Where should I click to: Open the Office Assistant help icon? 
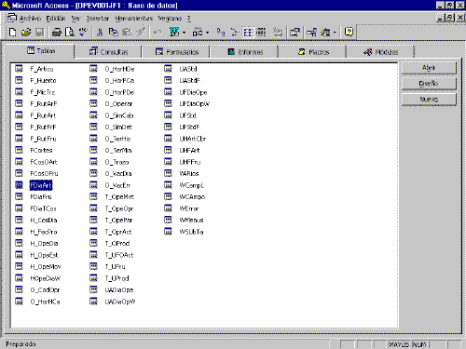pos(349,32)
